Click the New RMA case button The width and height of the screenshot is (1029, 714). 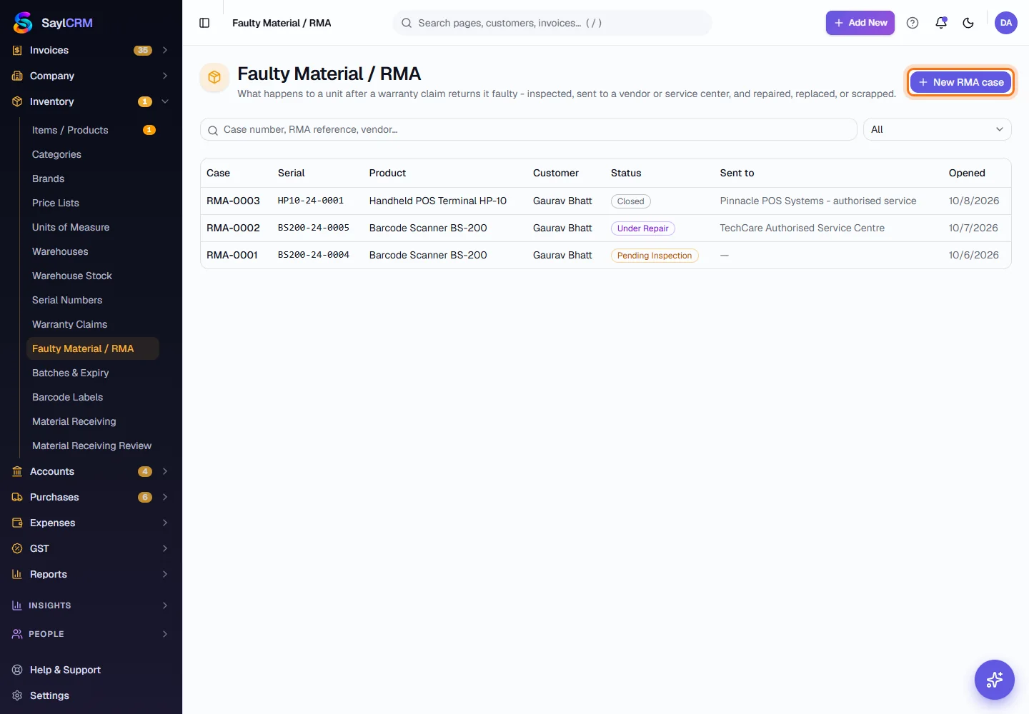(x=960, y=82)
